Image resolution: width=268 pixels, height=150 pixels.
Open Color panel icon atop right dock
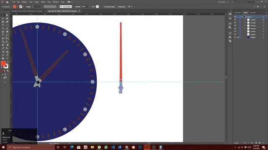[x=230, y=14]
